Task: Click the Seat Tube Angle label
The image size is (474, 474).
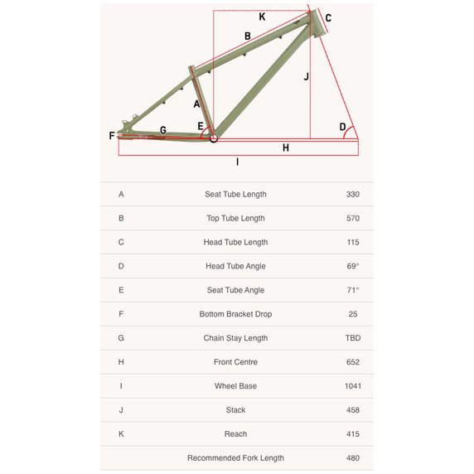Action: (235, 290)
